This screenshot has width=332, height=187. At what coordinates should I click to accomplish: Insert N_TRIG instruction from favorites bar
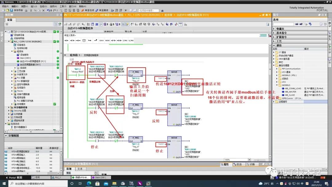131,41
